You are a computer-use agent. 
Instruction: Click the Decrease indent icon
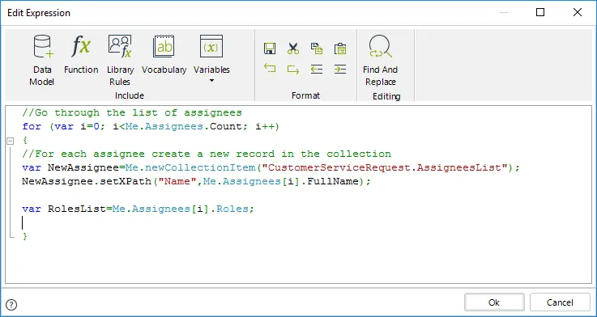317,69
